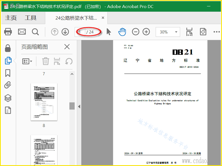Activate the Hand pan tool
The height and width of the screenshot is (166, 222).
pos(122,32)
